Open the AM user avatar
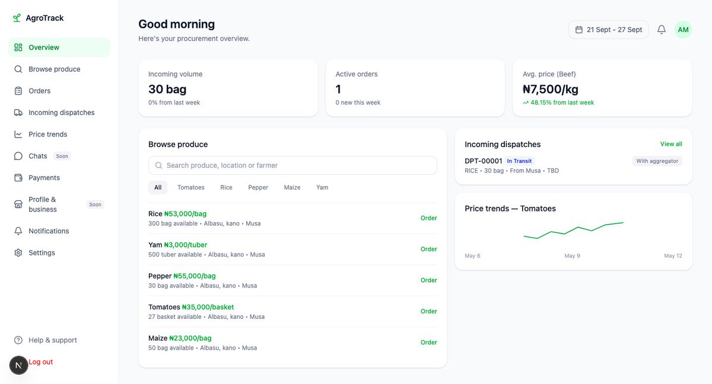The width and height of the screenshot is (712, 384). [684, 30]
